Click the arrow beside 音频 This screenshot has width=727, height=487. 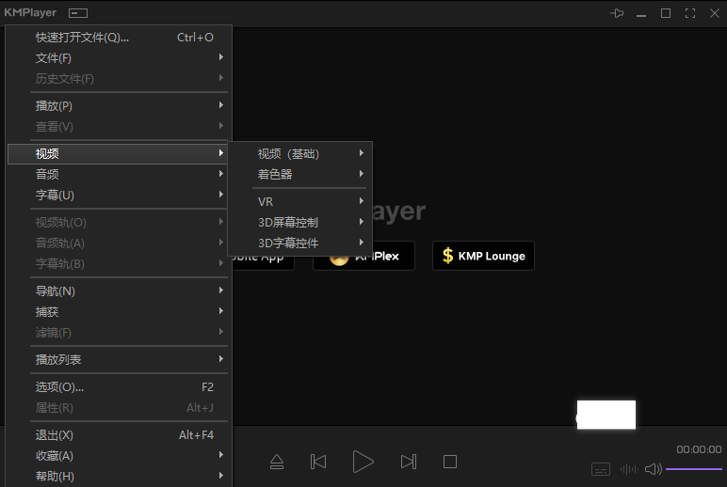[x=221, y=174]
